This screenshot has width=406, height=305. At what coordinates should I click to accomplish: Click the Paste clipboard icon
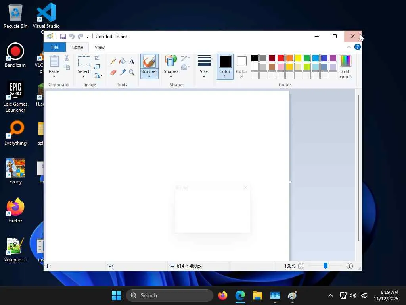(54, 61)
